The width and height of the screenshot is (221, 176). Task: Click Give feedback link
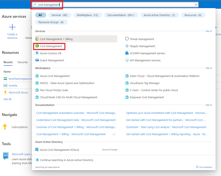pyautogui.click(x=206, y=167)
